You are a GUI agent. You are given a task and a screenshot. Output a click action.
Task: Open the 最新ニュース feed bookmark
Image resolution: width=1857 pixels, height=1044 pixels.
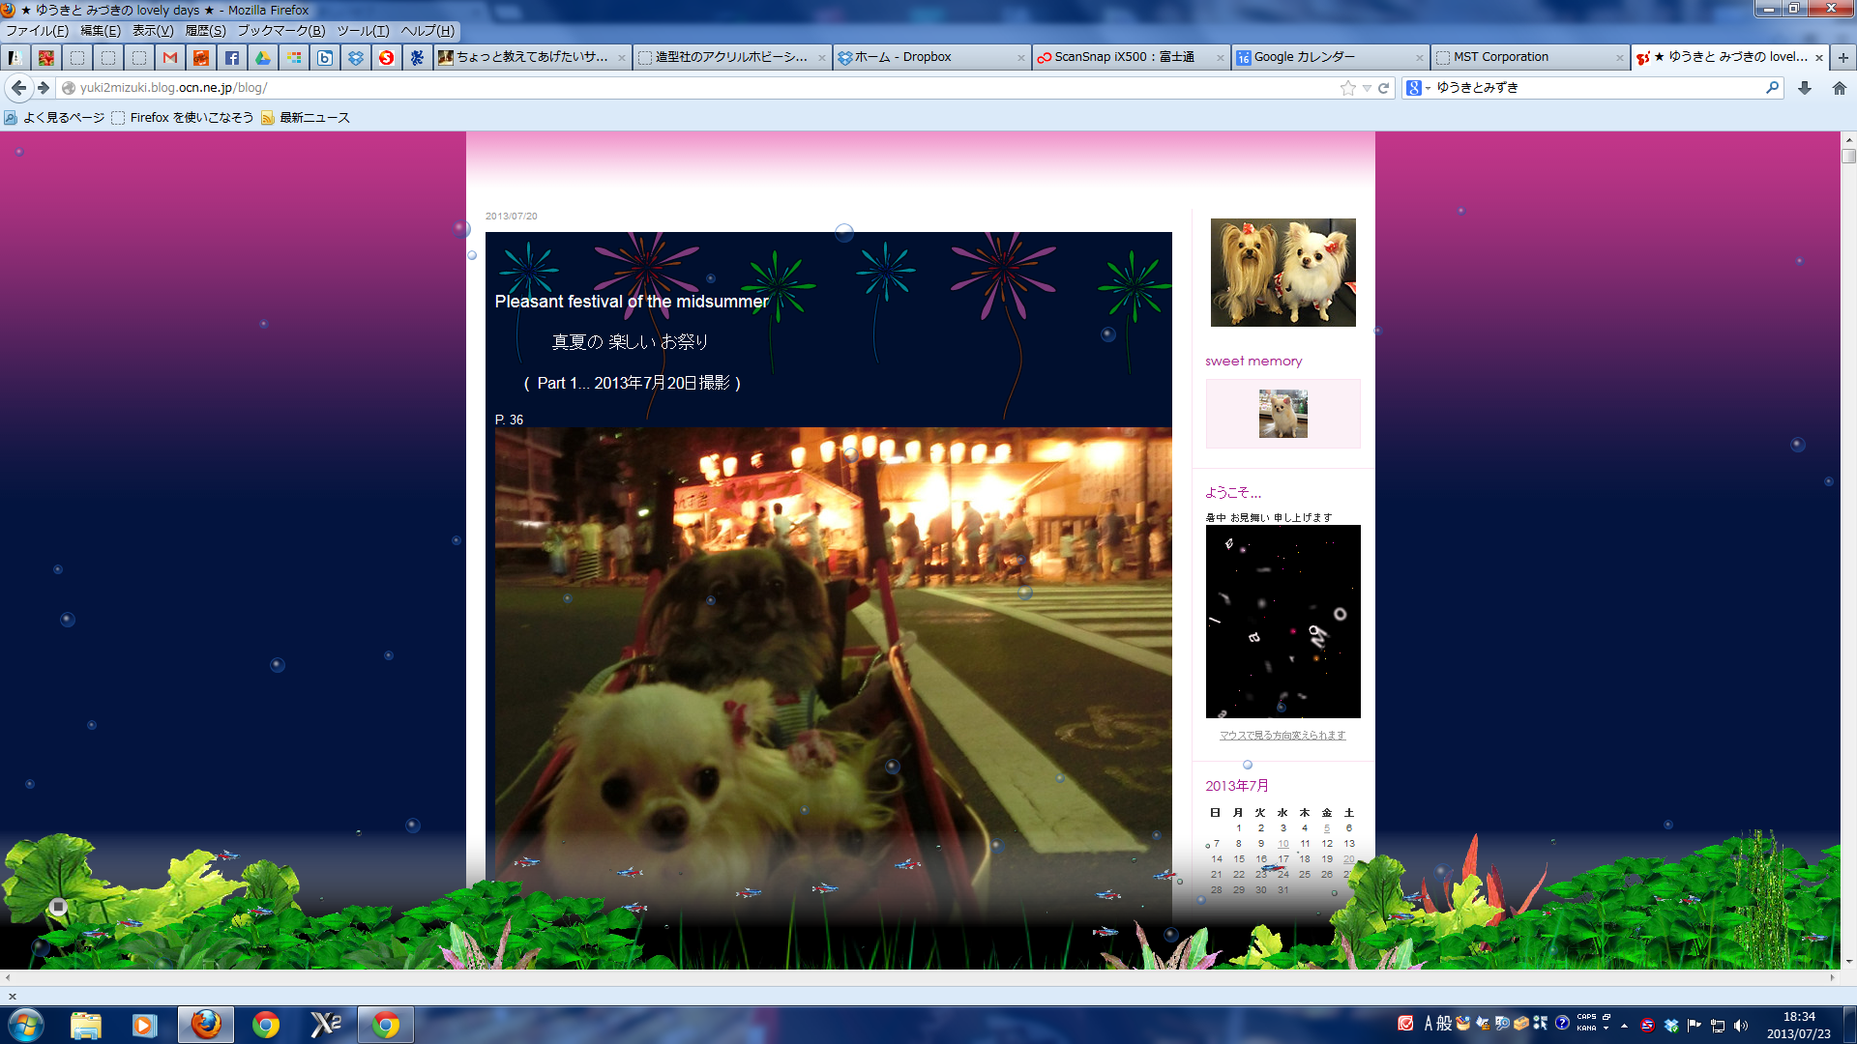(x=306, y=118)
